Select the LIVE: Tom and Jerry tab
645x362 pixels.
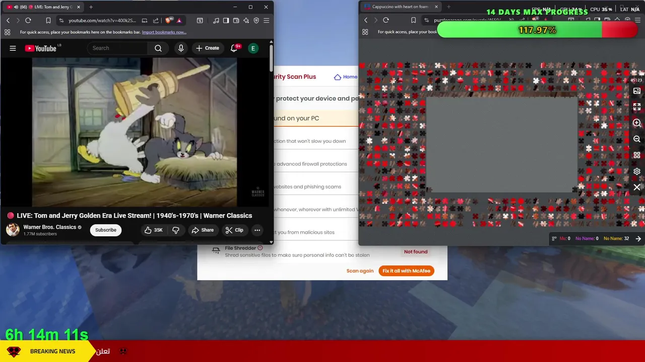[43, 7]
